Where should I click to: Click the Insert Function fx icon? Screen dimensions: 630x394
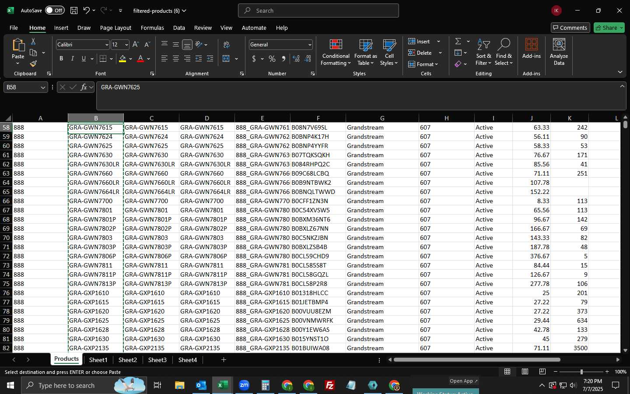84,87
